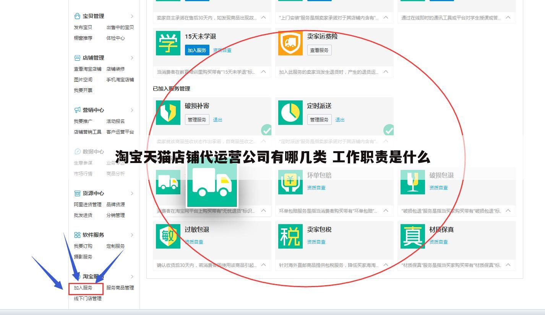
Task: Expand the 店铺管理 sidebar section
Action: click(132, 58)
